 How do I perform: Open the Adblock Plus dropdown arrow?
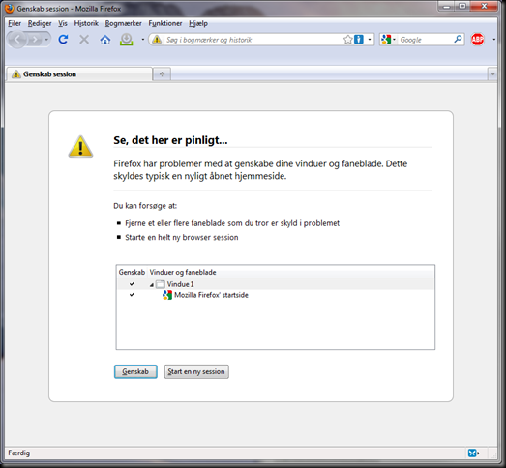click(493, 40)
